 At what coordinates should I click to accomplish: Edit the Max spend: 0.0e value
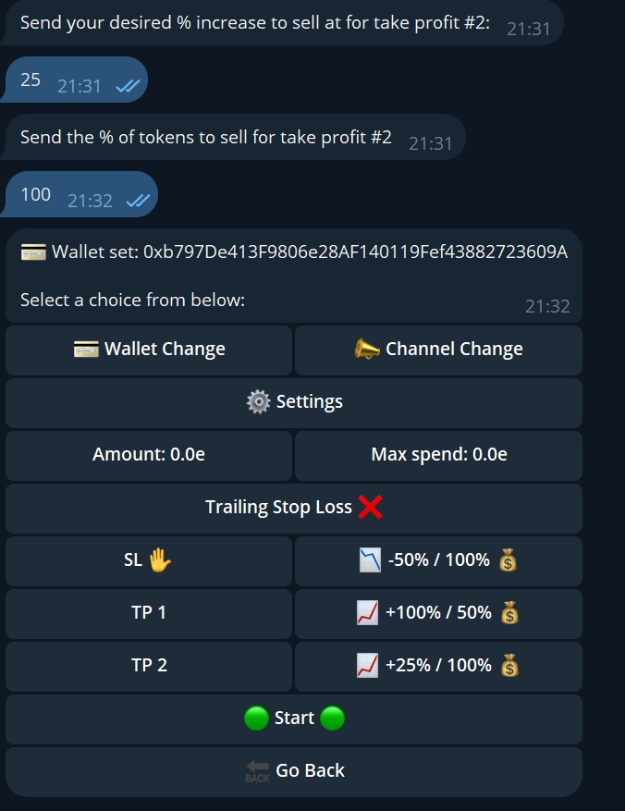click(x=438, y=455)
